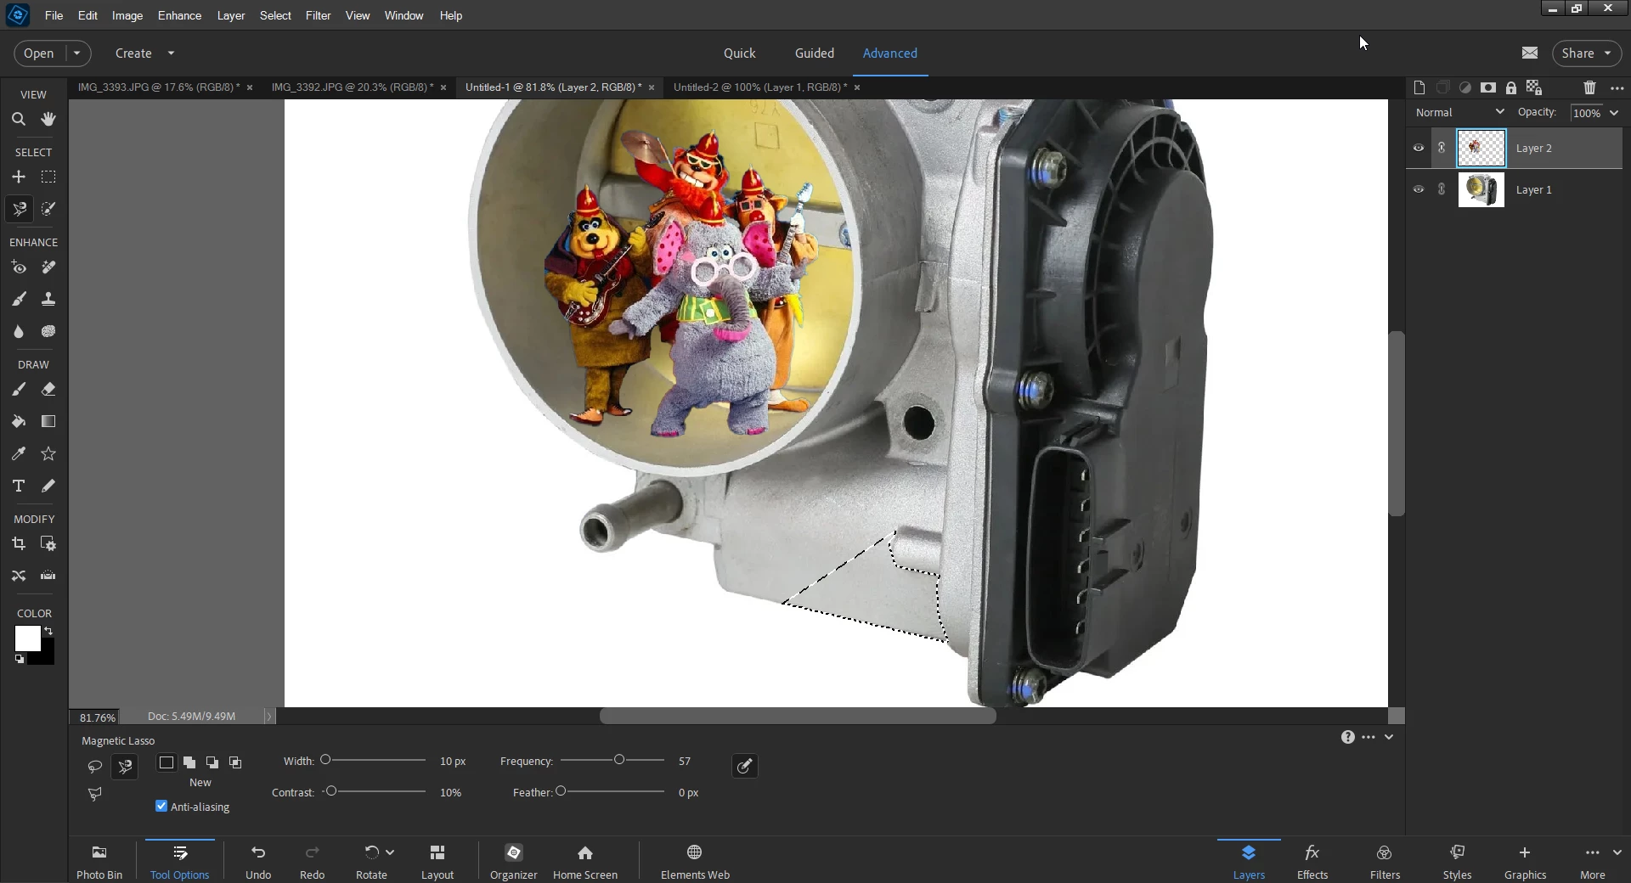Select the Spot Healing Brush tool
Screen dimensions: 1631x883
click(x=48, y=267)
